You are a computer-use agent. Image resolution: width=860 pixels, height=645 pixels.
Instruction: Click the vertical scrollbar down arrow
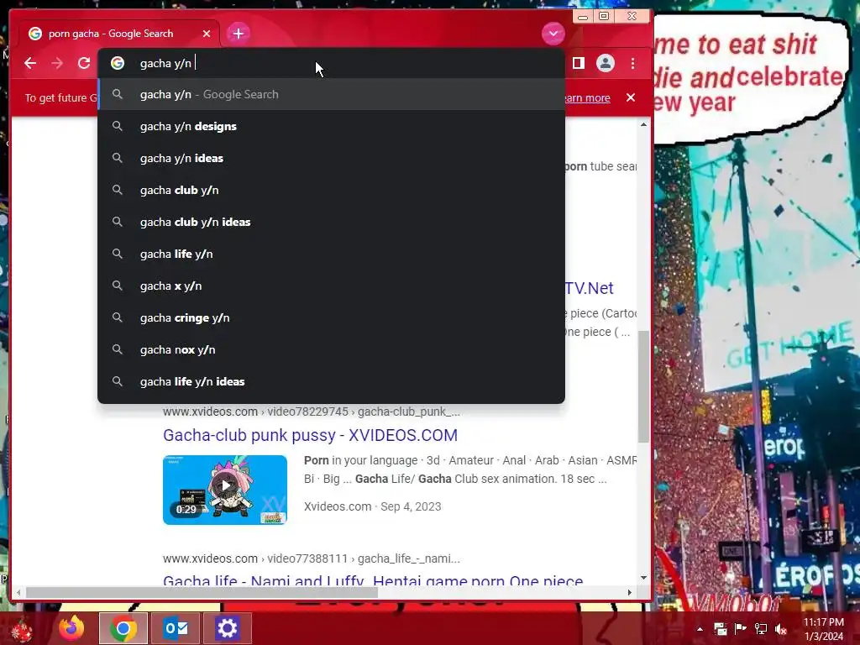pos(643,578)
